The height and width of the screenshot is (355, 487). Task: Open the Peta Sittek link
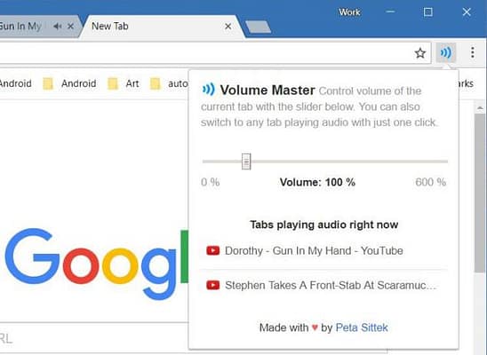tap(362, 327)
